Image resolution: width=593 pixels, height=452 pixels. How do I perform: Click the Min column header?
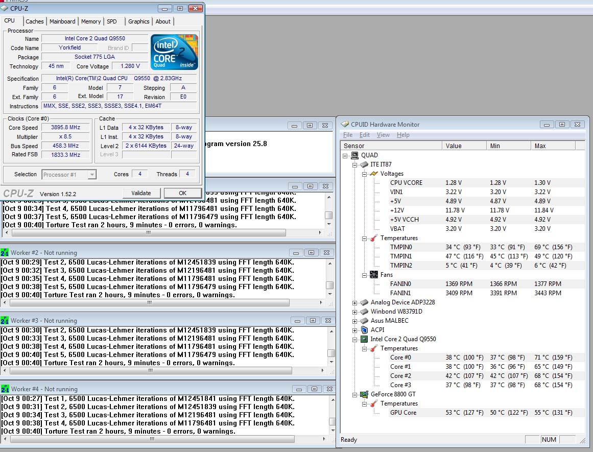click(509, 146)
